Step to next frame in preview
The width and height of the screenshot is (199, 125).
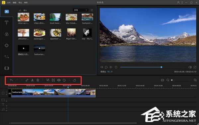(111, 67)
